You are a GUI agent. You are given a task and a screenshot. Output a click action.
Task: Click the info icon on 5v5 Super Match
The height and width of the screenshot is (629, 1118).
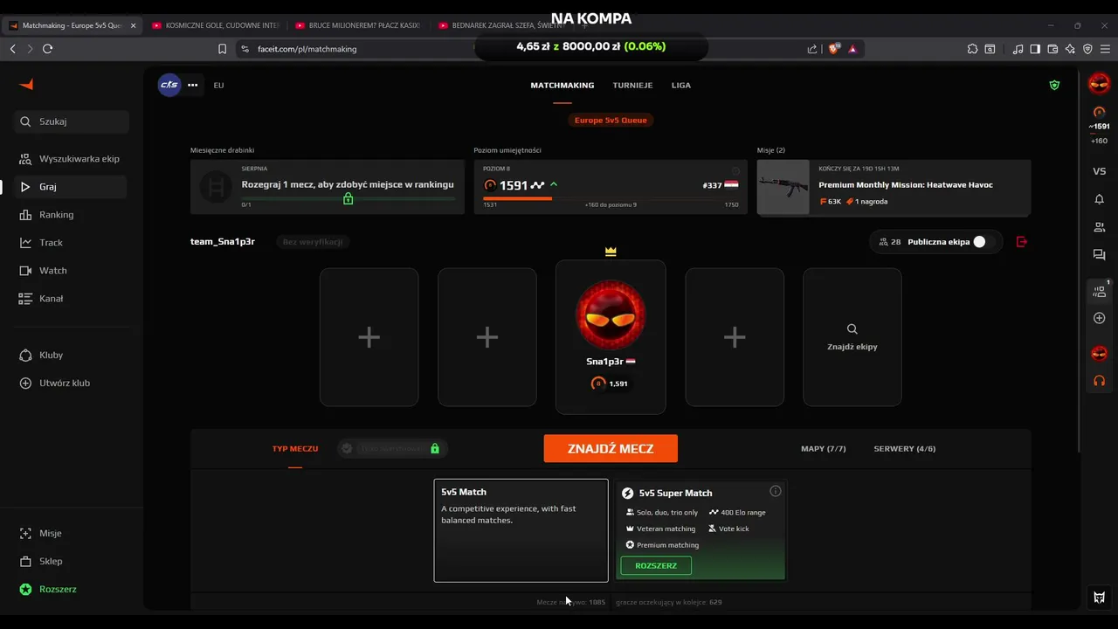[x=776, y=491]
